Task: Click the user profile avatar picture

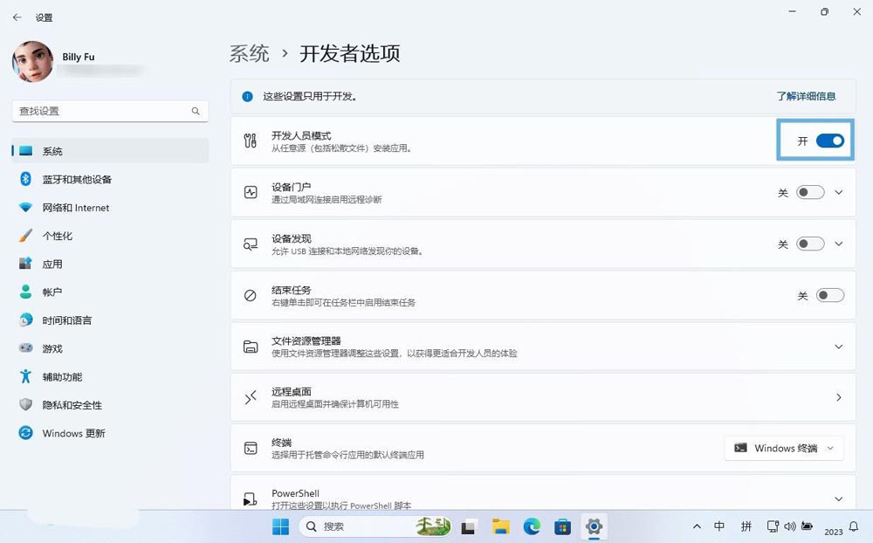Action: pos(32,63)
